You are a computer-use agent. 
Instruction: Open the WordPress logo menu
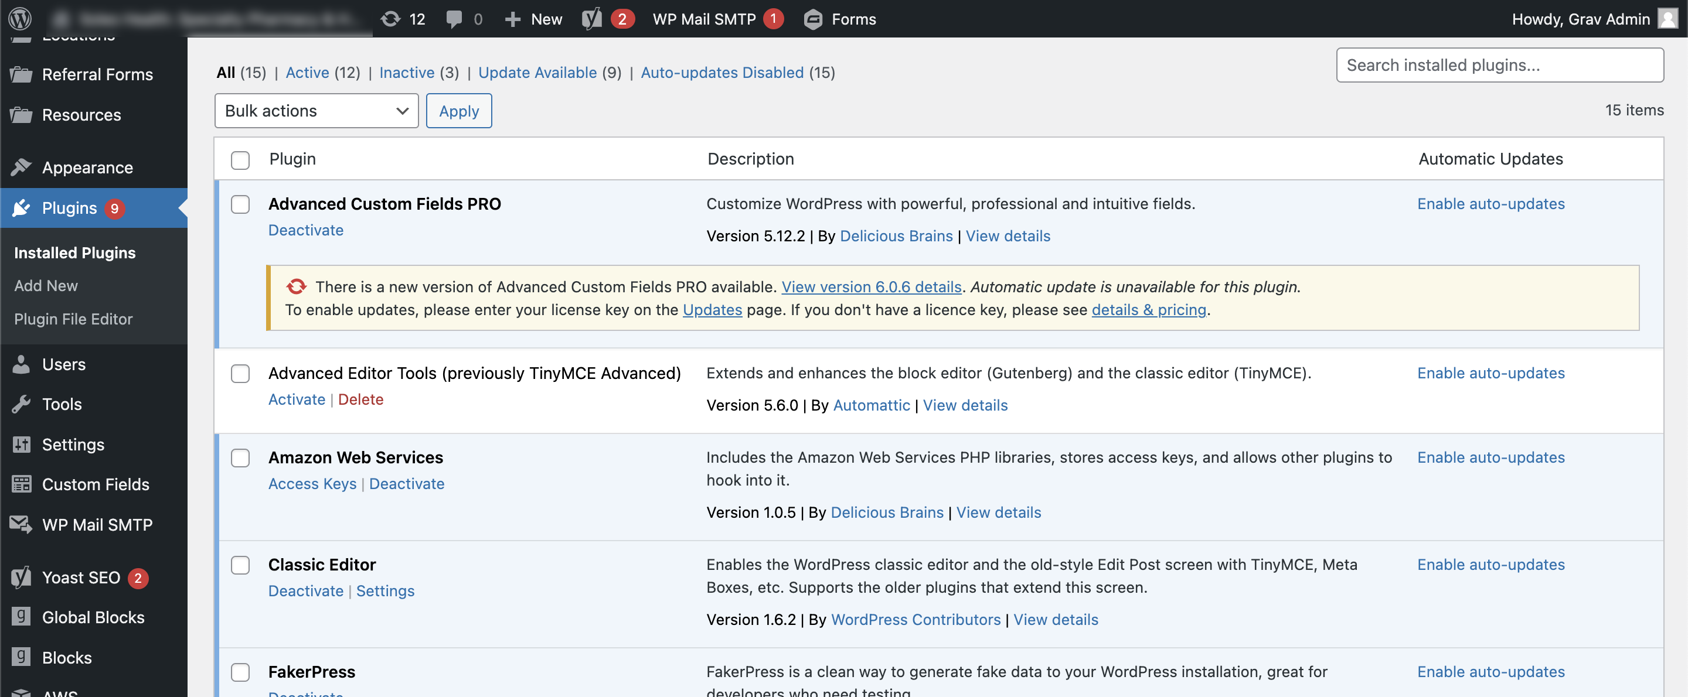20,18
